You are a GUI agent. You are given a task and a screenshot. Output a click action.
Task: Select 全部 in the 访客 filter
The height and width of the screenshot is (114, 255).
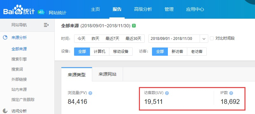pyautogui.click(x=160, y=52)
